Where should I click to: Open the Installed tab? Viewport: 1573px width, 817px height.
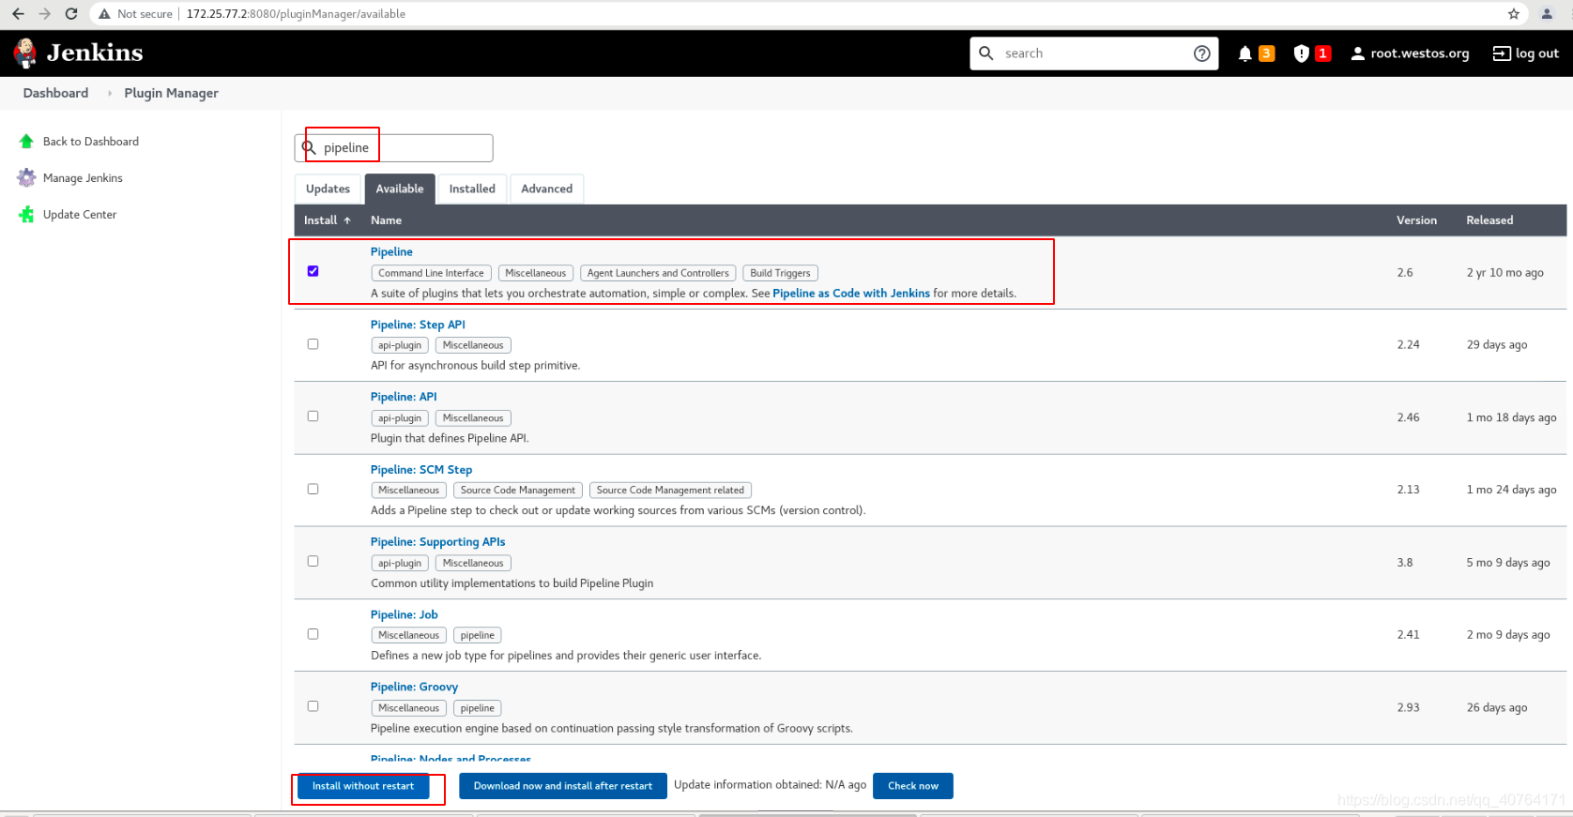click(x=472, y=189)
